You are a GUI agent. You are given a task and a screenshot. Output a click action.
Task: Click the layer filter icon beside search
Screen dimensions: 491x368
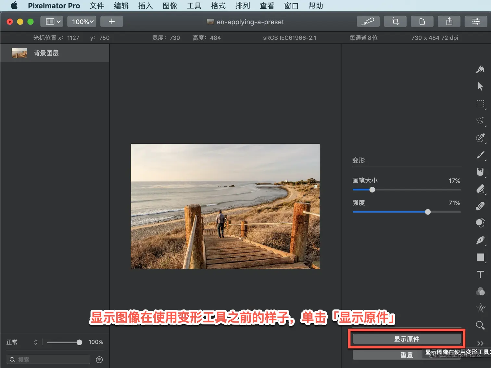[x=99, y=360]
